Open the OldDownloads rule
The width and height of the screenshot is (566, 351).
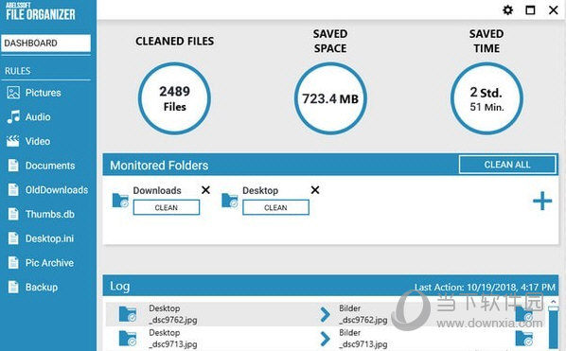click(57, 190)
